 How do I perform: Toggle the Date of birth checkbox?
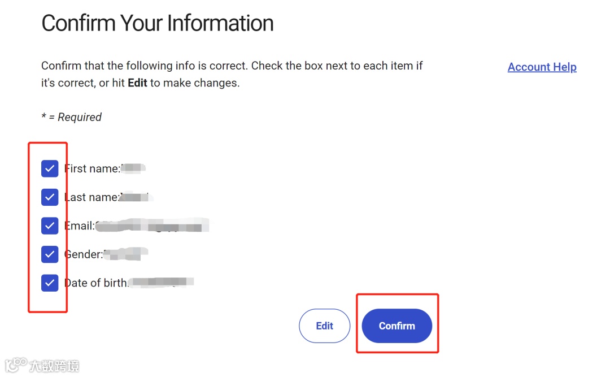click(50, 283)
